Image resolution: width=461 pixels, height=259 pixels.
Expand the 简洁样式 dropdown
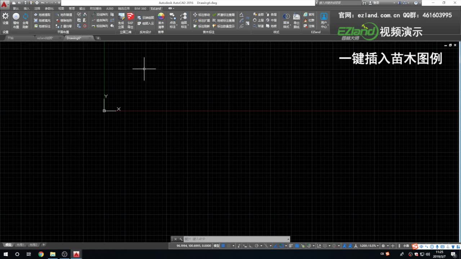pyautogui.click(x=286, y=21)
